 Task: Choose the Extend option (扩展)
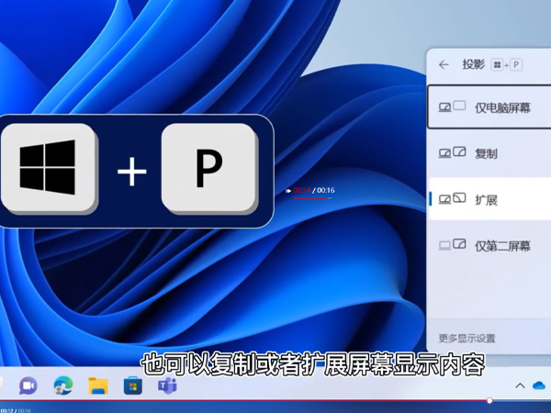pos(489,199)
